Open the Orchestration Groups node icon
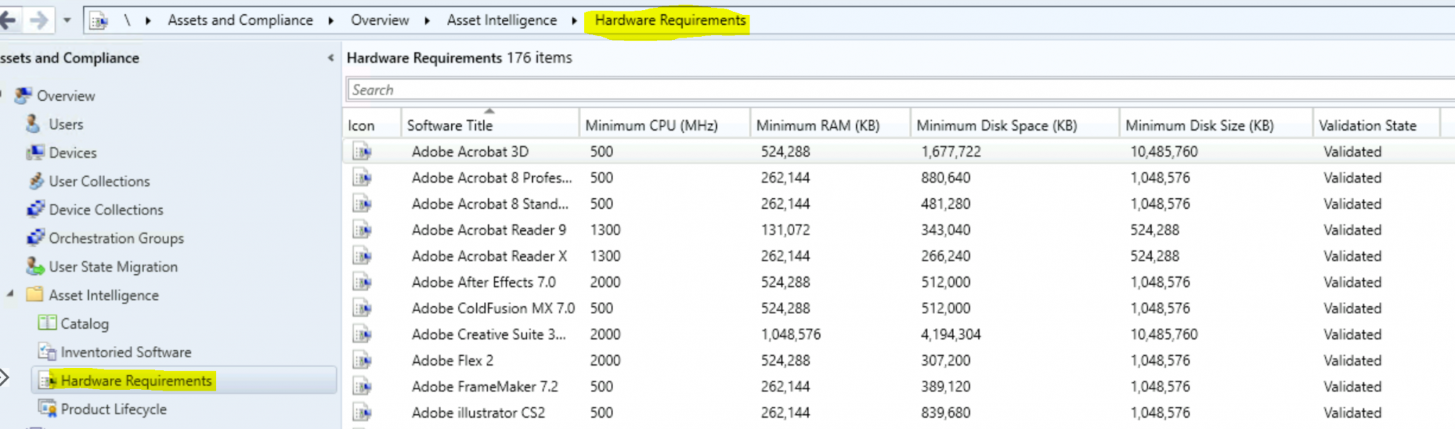The width and height of the screenshot is (1455, 429). pos(36,237)
